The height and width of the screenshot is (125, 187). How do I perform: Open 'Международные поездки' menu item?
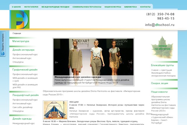tap(55, 7)
